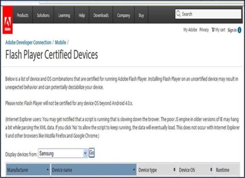
Task: Click the search magnifier icon
Action: coord(178,14)
